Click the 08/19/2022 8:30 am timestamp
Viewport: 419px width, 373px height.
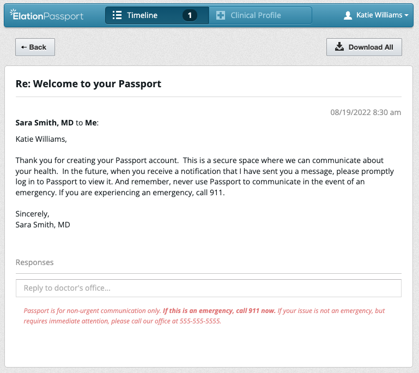(366, 112)
